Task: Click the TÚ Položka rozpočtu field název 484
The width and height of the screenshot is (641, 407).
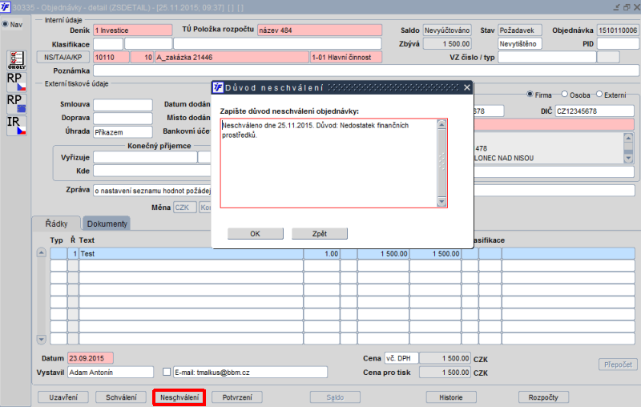Action: point(320,30)
